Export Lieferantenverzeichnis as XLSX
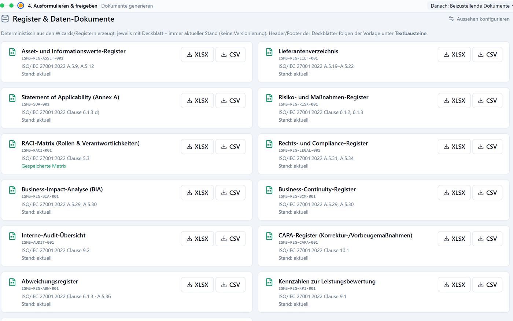 point(454,55)
